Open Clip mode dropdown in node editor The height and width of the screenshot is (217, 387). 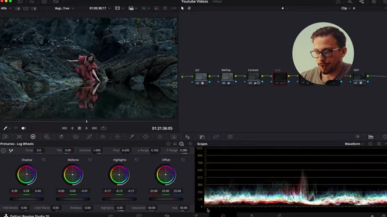pyautogui.click(x=346, y=8)
